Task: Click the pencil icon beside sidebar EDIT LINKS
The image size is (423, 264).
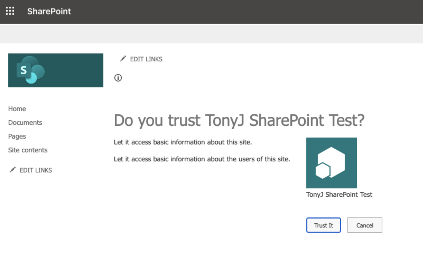Action: click(x=13, y=170)
